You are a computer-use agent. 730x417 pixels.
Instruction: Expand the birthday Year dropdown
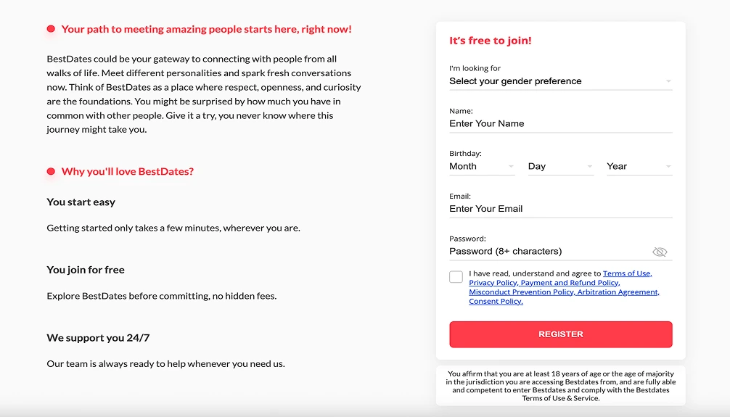(639, 167)
